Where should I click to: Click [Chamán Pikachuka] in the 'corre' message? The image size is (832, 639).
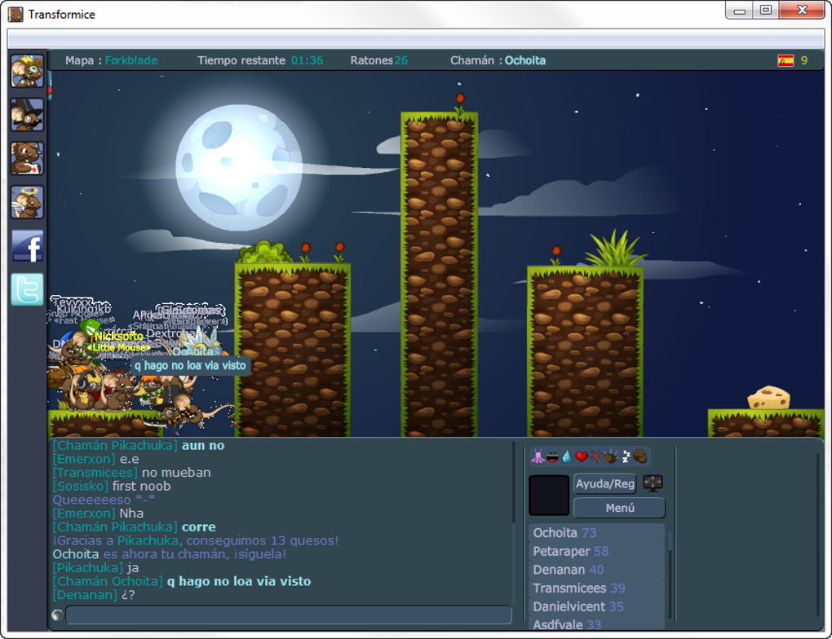[115, 527]
